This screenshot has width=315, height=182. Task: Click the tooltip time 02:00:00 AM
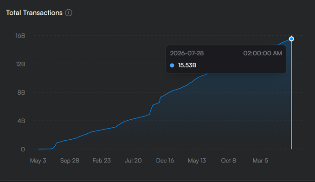pyautogui.click(x=263, y=53)
